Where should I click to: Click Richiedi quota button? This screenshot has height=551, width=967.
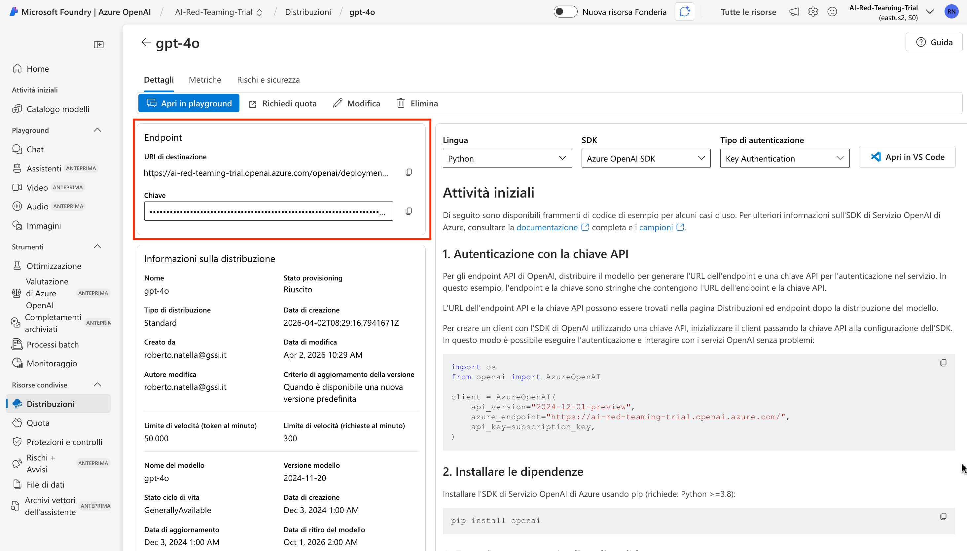tap(283, 103)
